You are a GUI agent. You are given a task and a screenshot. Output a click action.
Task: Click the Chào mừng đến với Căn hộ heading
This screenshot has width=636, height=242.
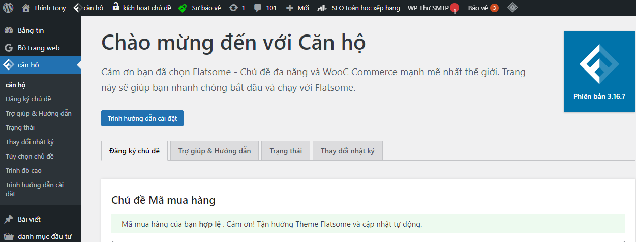point(233,43)
